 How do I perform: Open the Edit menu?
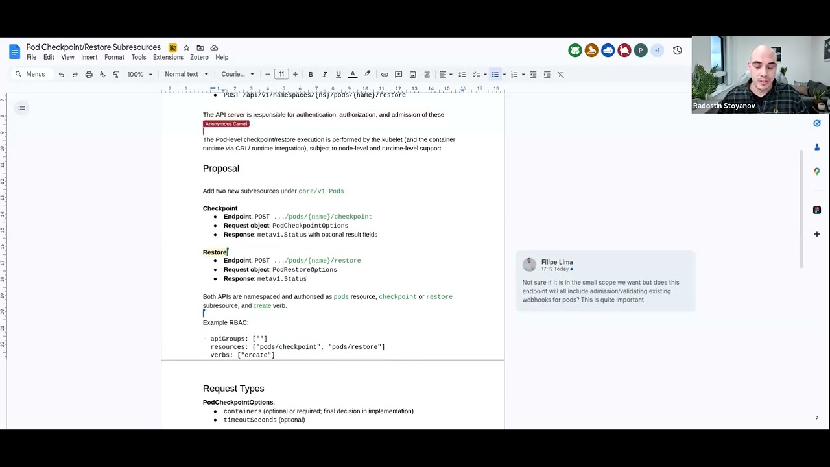(x=49, y=57)
